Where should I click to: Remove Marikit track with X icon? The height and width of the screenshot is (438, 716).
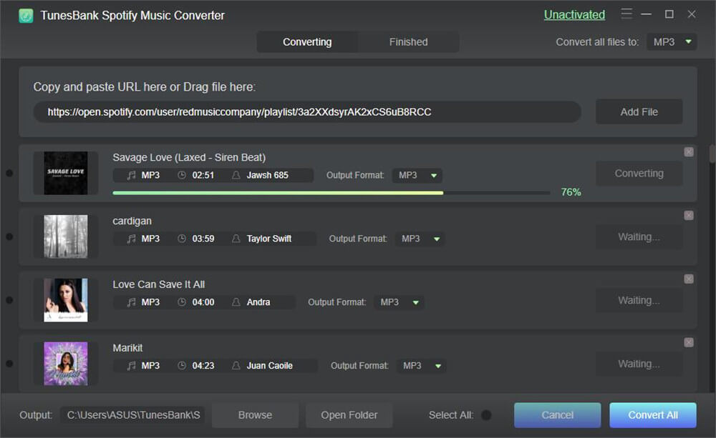pyautogui.click(x=689, y=342)
